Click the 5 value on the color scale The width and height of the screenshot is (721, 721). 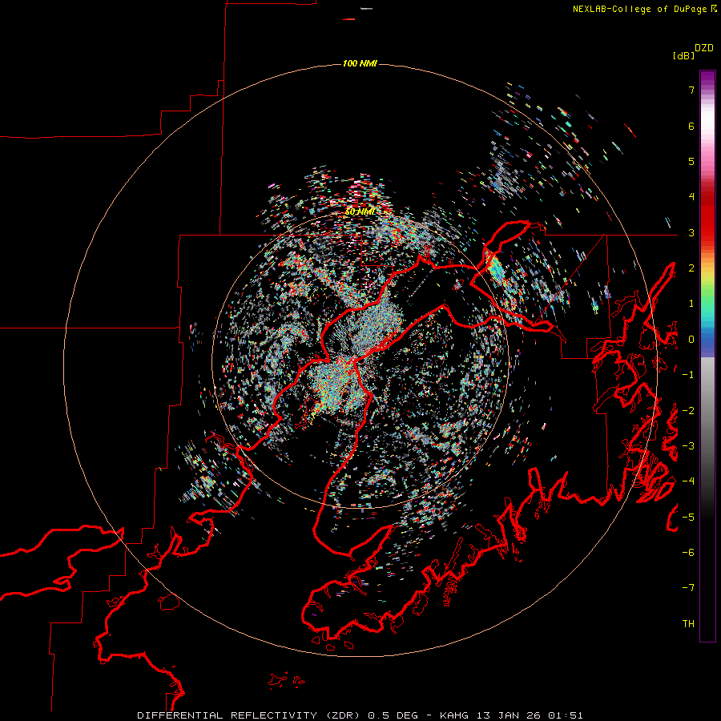click(691, 161)
